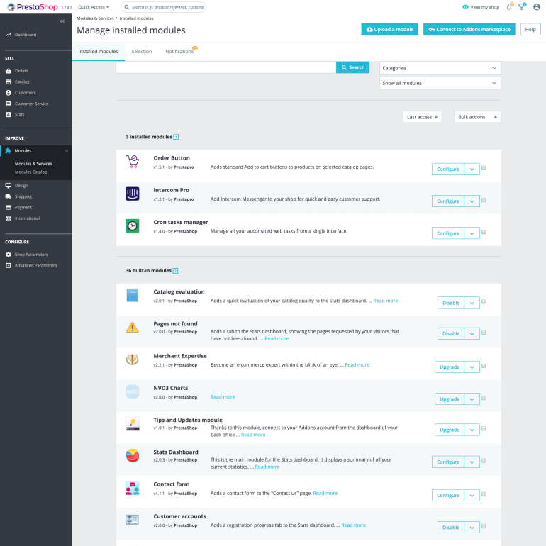Select the Intercom Pro module checkbox
Screen dimensions: 546x546
484,200
